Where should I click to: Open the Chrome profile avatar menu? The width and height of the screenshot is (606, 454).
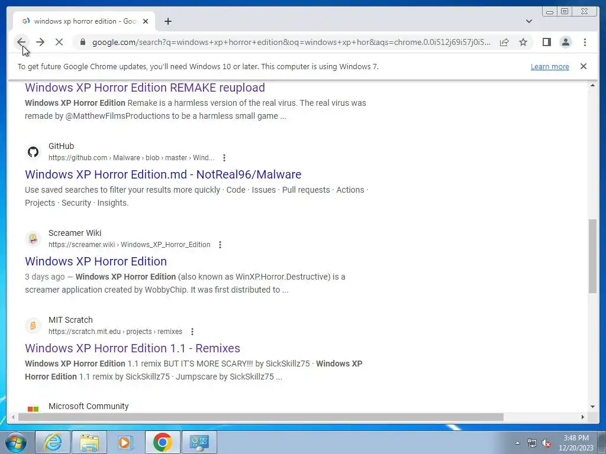[566, 42]
